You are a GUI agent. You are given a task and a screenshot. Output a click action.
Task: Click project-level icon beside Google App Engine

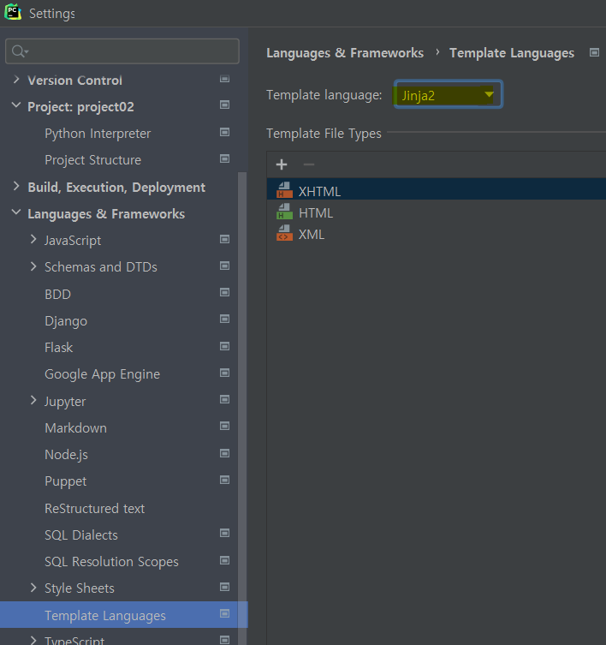coord(224,373)
